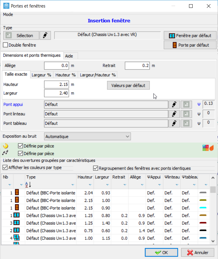The height and width of the screenshot is (259, 218).
Task: Open the selection icon for Pont tableau
Action: click(x=186, y=123)
